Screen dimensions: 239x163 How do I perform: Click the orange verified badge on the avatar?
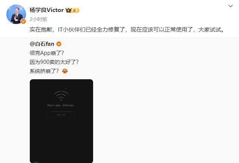tap(23, 21)
